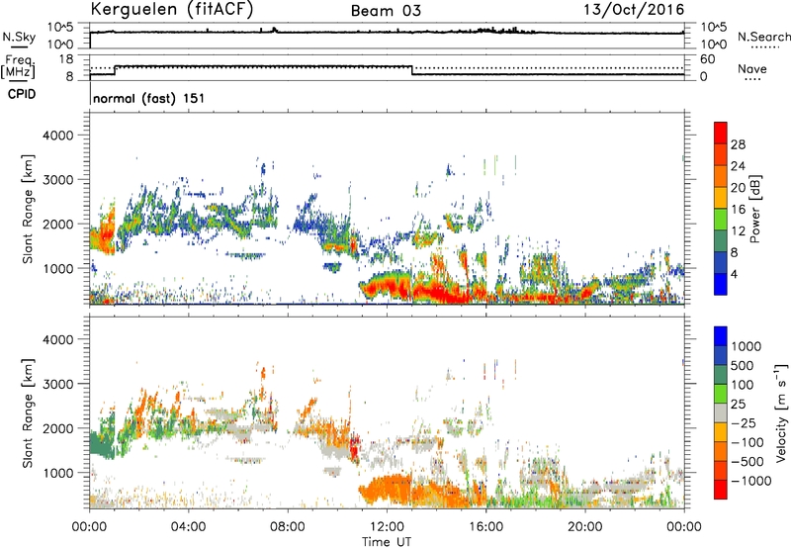Click the '60' Nave axis tick
This screenshot has width=791, height=548.
(707, 59)
